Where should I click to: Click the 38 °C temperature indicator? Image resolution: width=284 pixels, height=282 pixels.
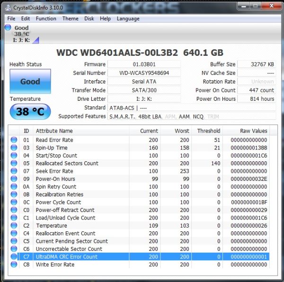pos(30,112)
